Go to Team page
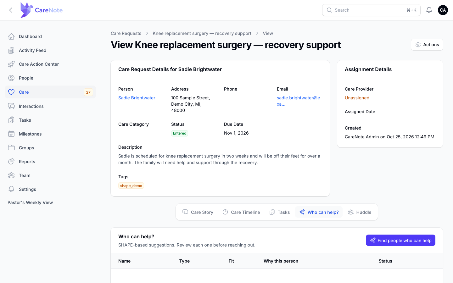 (50, 175)
